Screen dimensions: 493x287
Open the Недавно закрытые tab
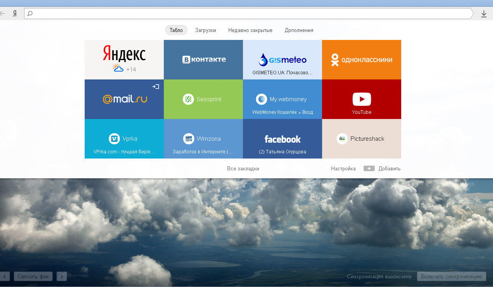[250, 30]
